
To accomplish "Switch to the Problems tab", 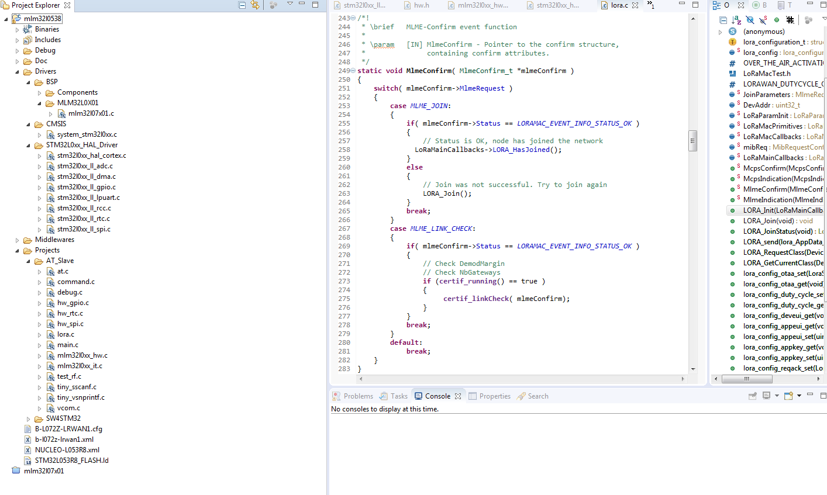I will 353,396.
